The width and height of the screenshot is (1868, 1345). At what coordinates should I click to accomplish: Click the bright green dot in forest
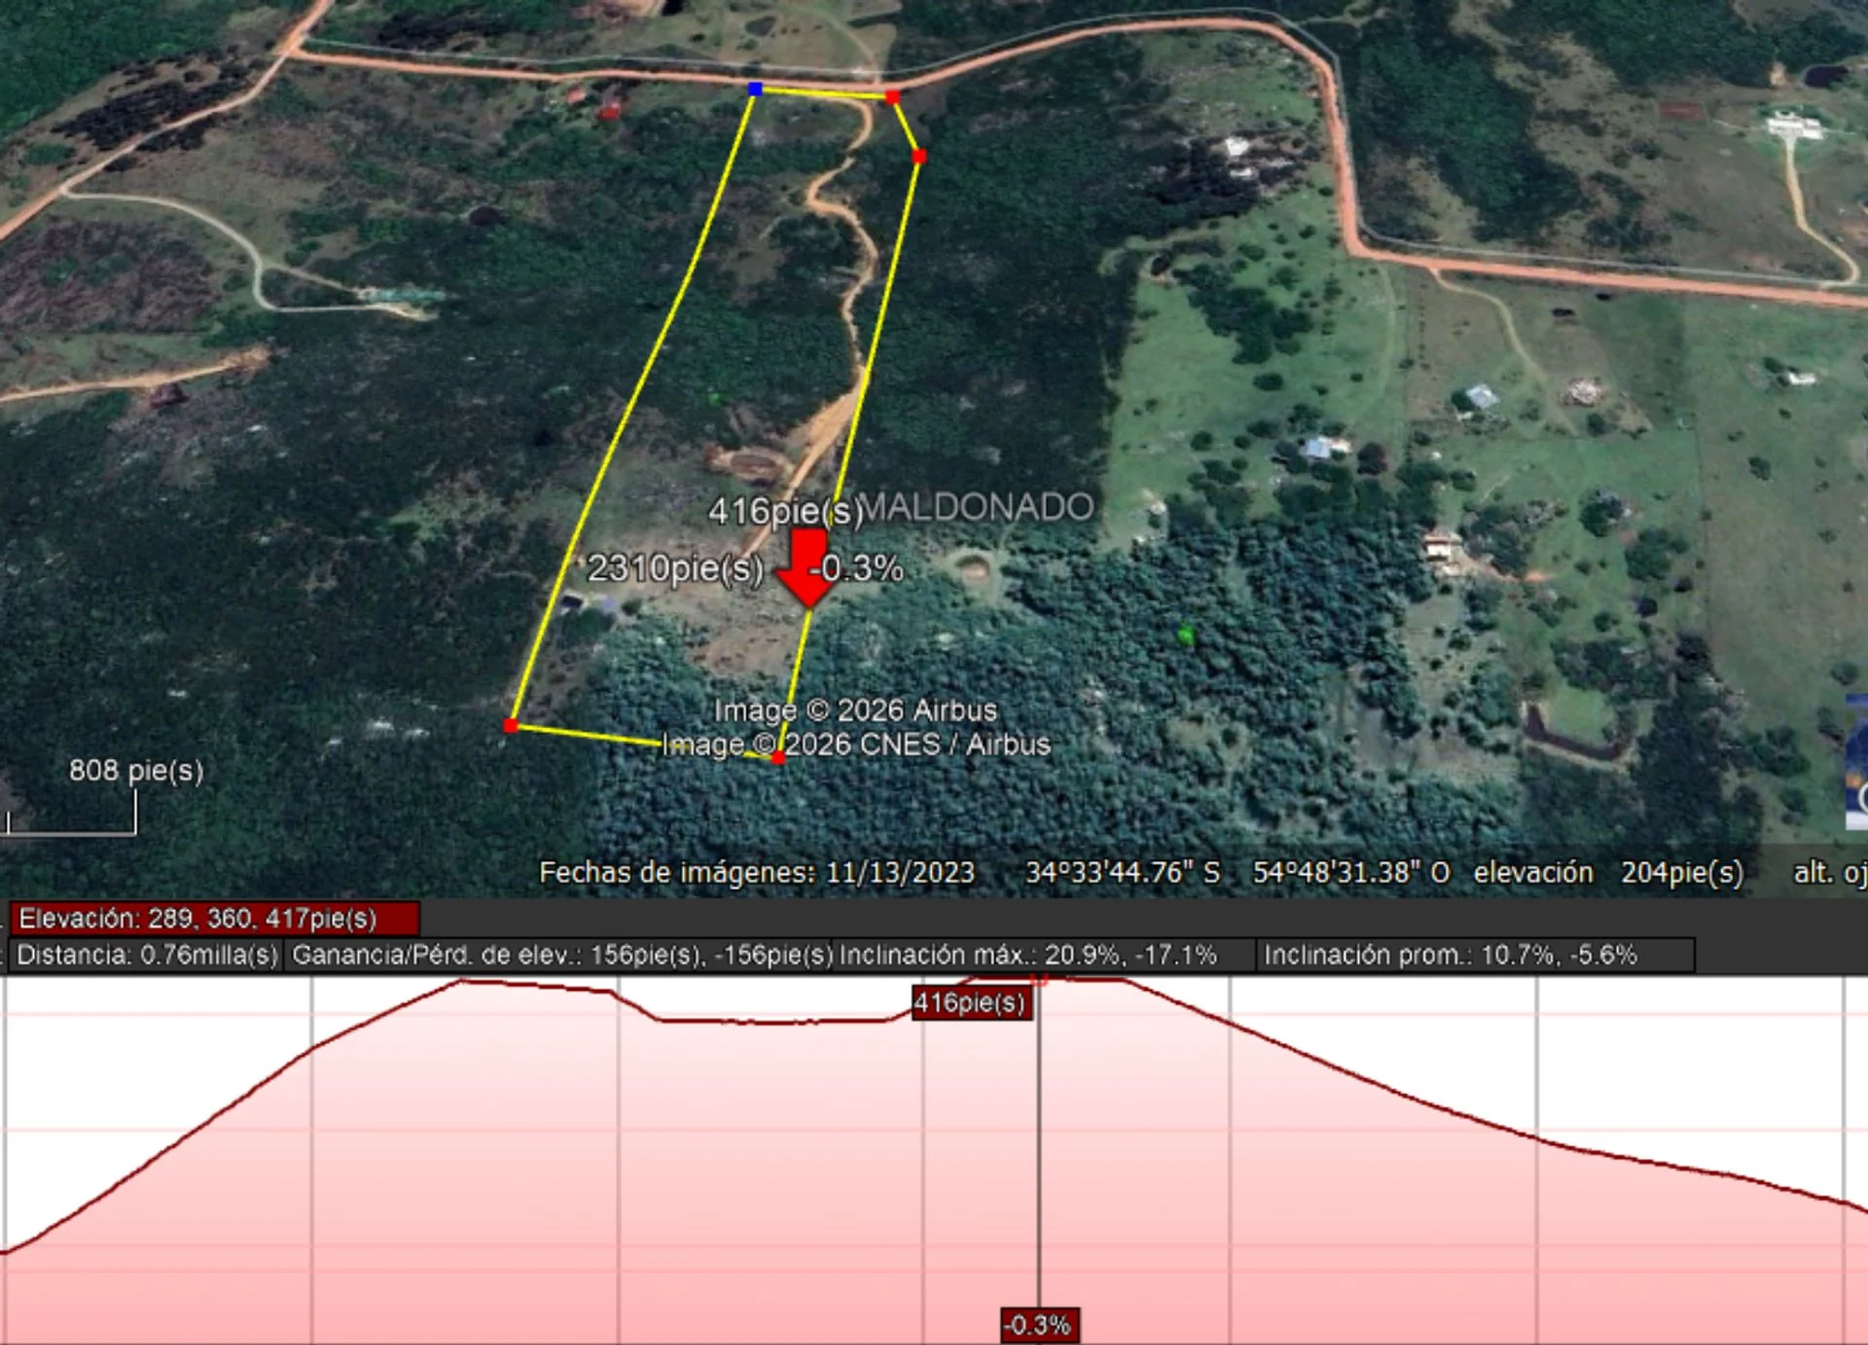[x=1185, y=636]
